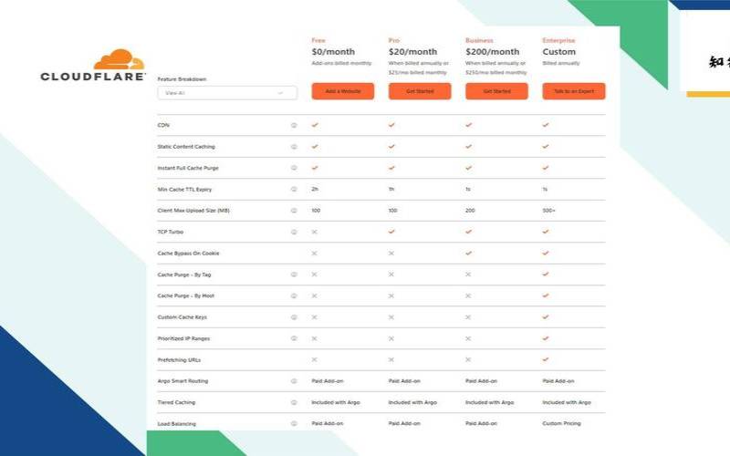Show info for Instant Full Cache Purge

click(x=294, y=168)
